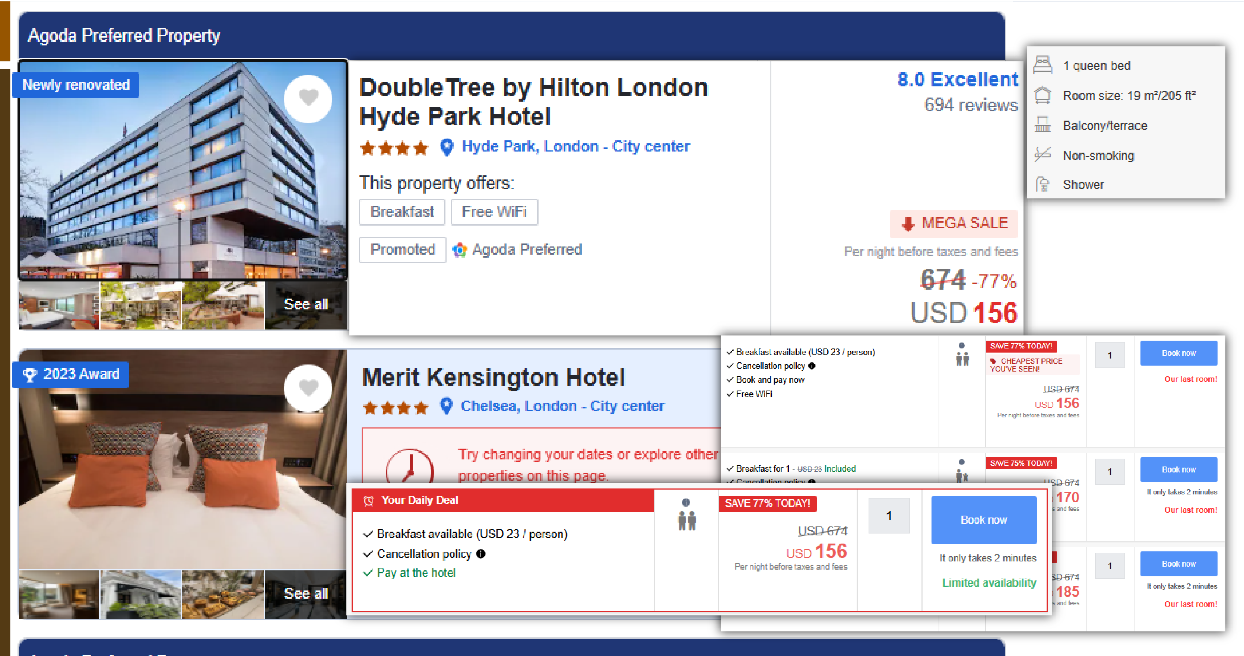Screen dimensions: 1244x656
Task: Open room quantity dropdown in Daily Deal
Action: [889, 516]
